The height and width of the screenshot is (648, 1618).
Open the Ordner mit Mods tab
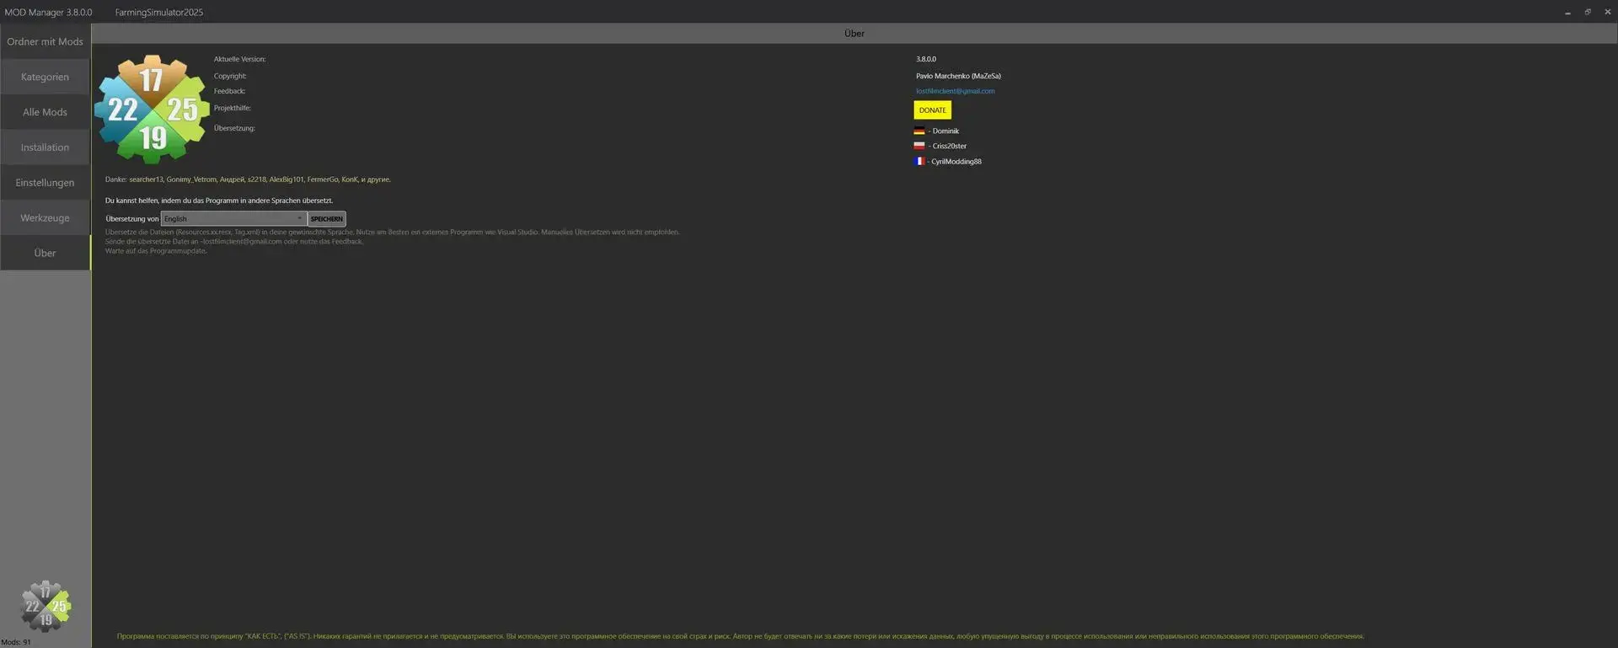[x=46, y=41]
